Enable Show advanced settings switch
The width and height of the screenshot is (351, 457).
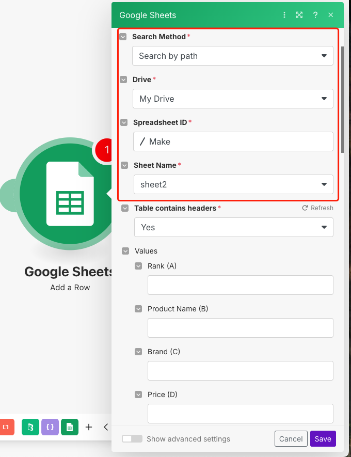tap(132, 438)
